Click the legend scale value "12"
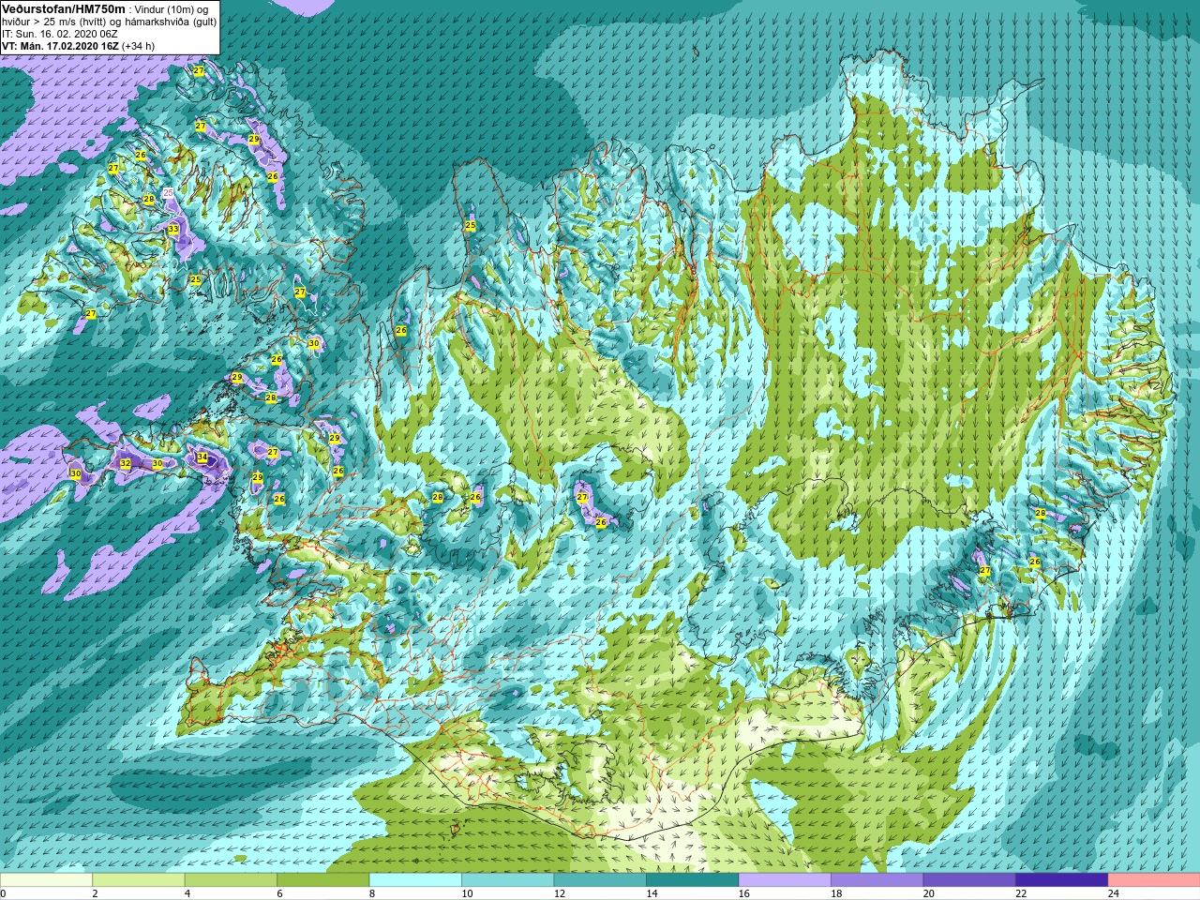 click(x=560, y=894)
